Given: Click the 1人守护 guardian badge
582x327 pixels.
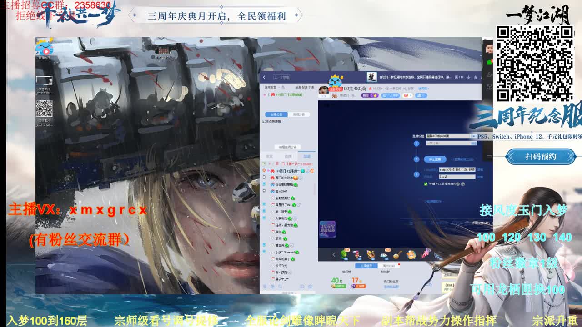Looking at the screenshot, I should click(x=391, y=95).
